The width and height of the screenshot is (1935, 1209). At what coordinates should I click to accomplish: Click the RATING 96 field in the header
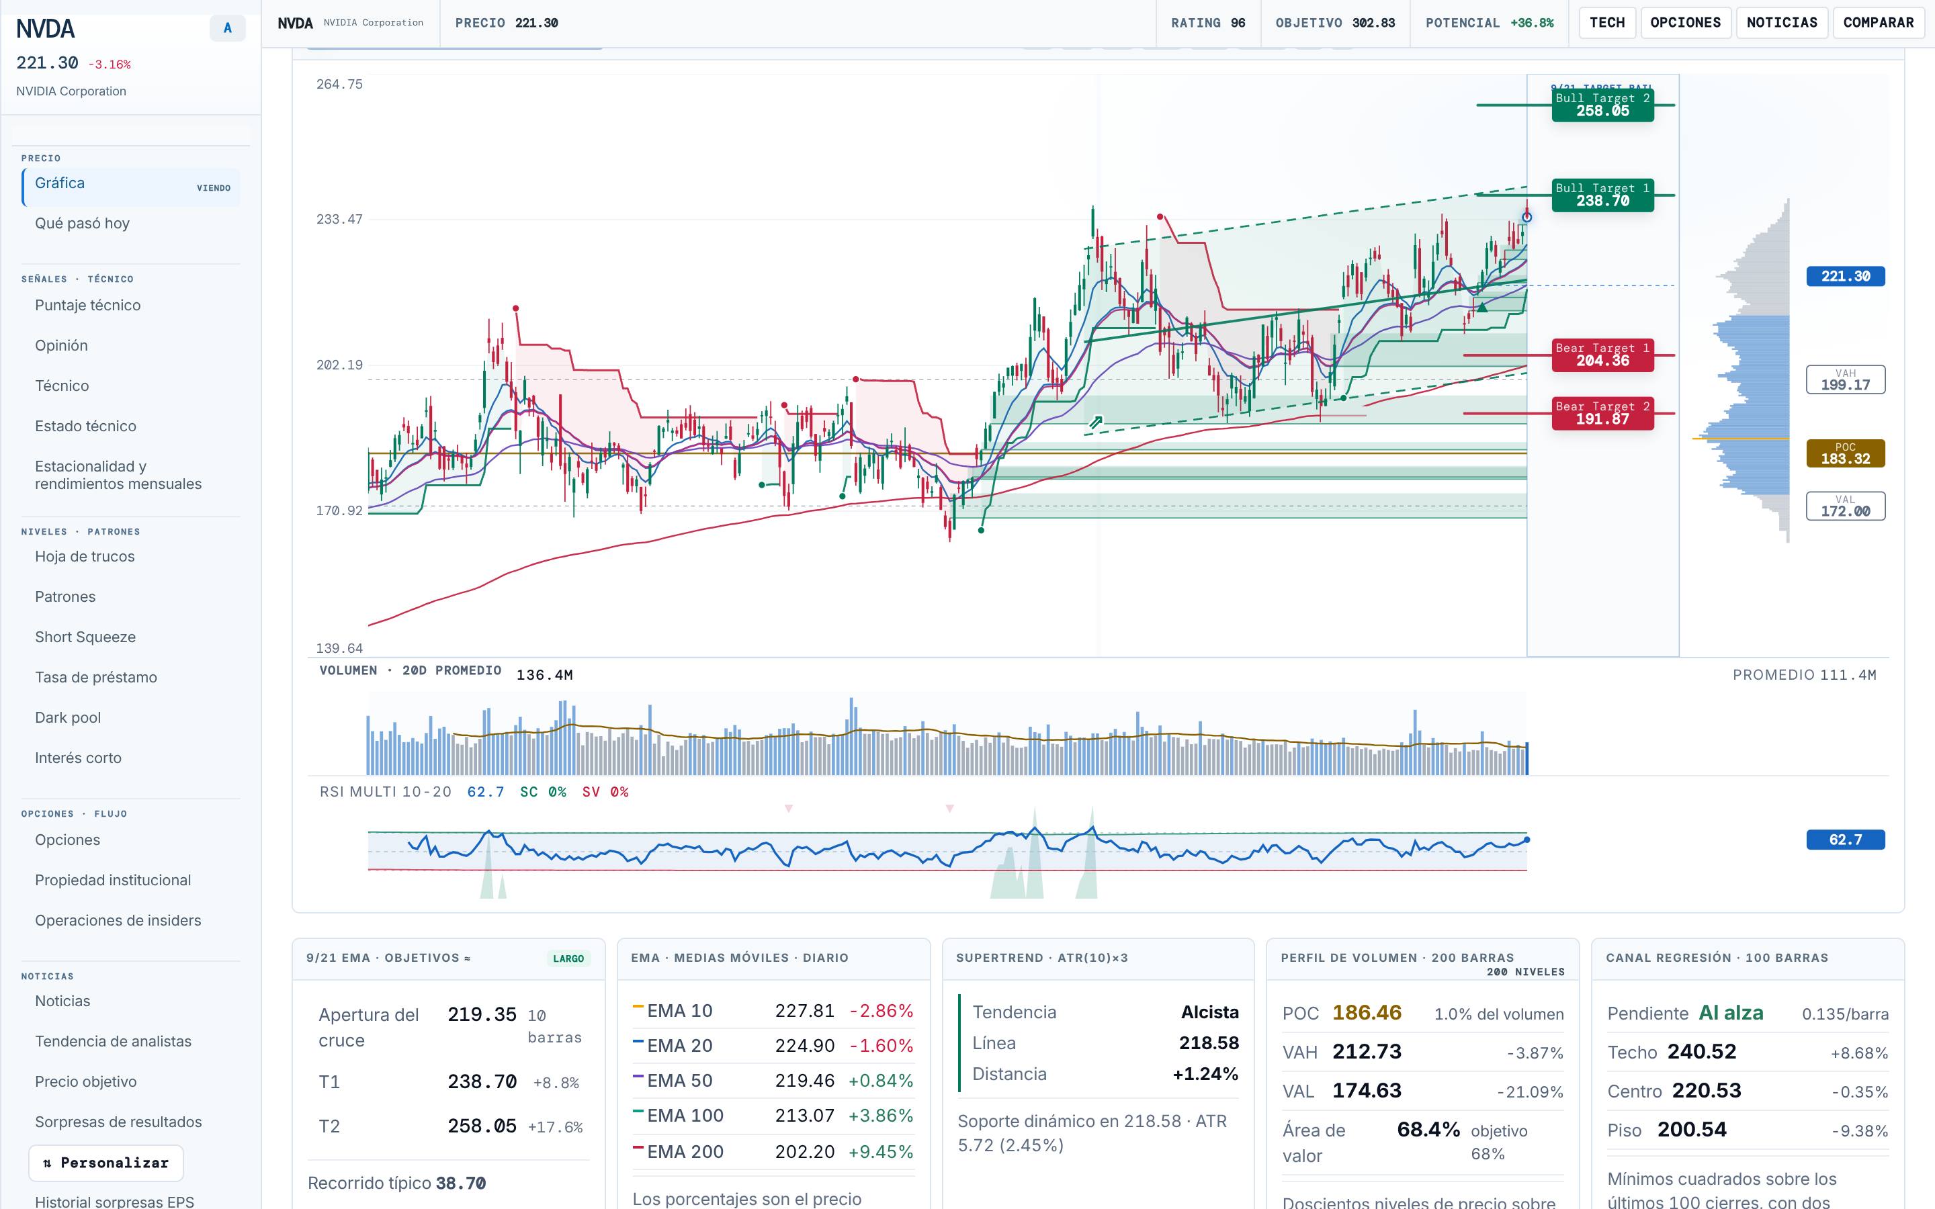point(1207,24)
